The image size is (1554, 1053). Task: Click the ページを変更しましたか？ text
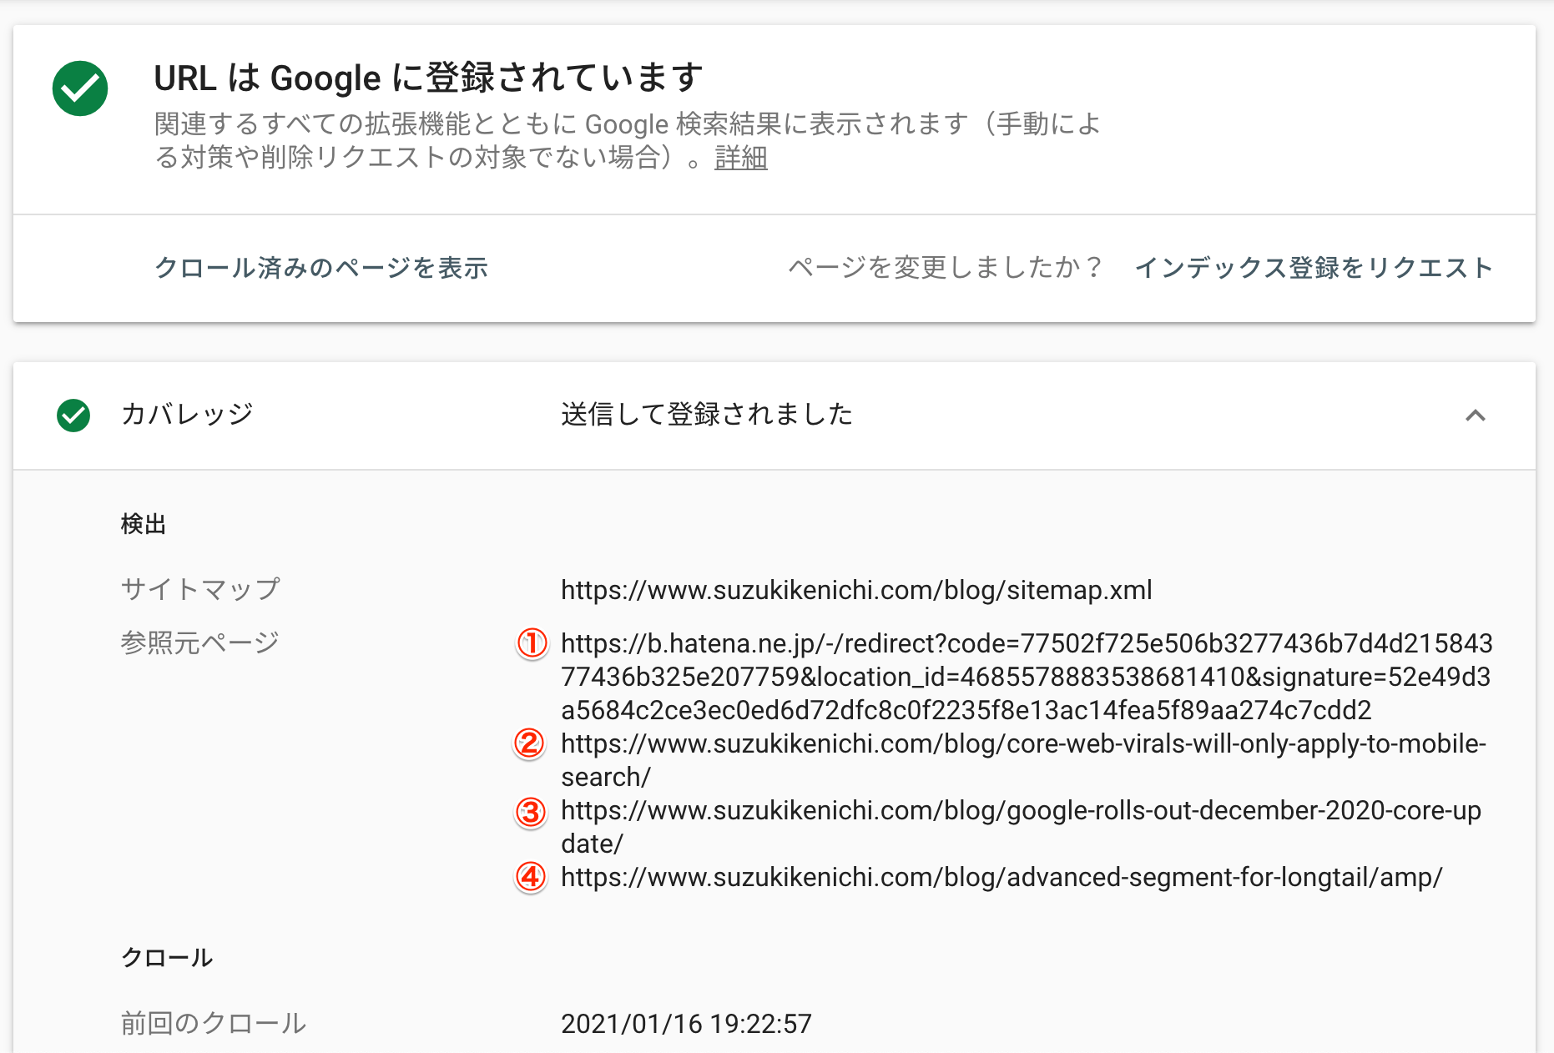[946, 268]
